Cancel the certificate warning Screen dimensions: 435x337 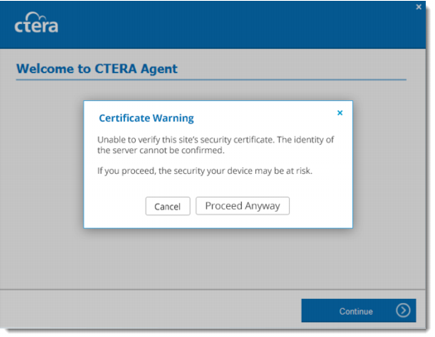(167, 206)
